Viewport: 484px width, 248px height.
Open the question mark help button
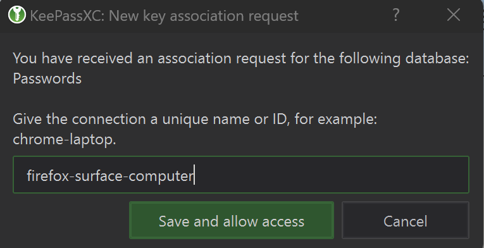pos(395,15)
